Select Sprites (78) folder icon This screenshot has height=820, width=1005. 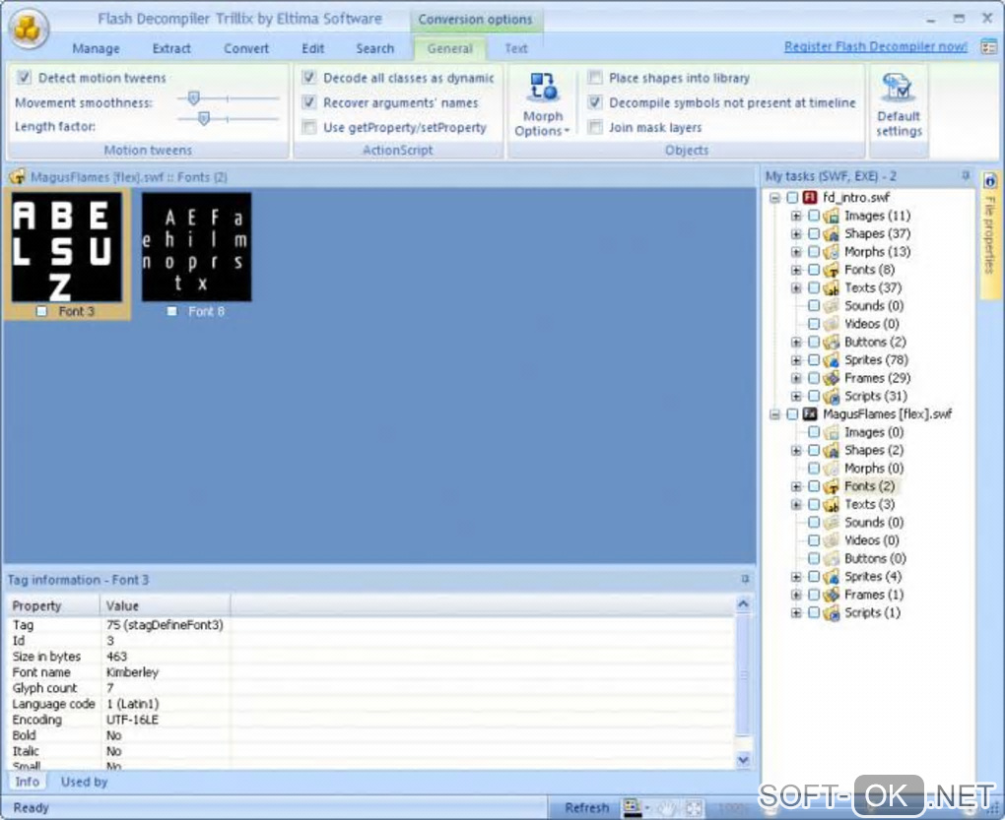click(x=832, y=359)
